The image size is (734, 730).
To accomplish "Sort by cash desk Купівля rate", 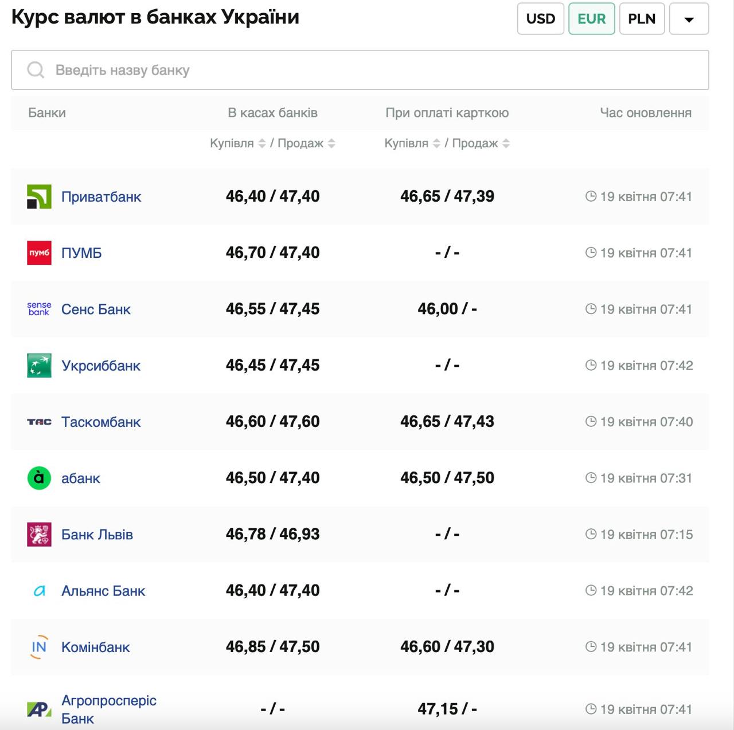I will [261, 143].
